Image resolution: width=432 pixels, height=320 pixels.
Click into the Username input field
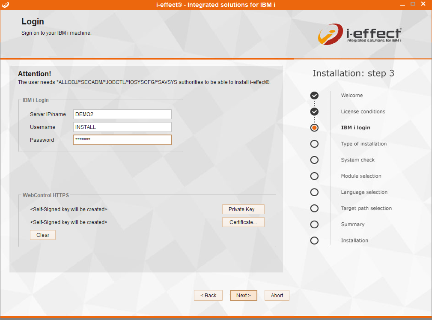coord(122,127)
